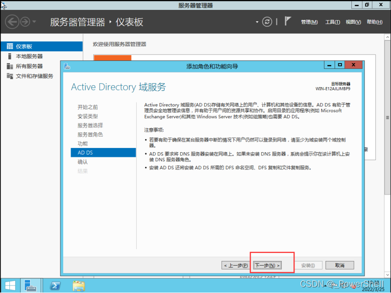Click the 取消 button in wizard
The width and height of the screenshot is (391, 293).
(x=340, y=265)
